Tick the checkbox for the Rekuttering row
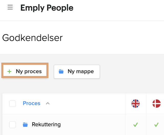 pyautogui.click(x=13, y=125)
